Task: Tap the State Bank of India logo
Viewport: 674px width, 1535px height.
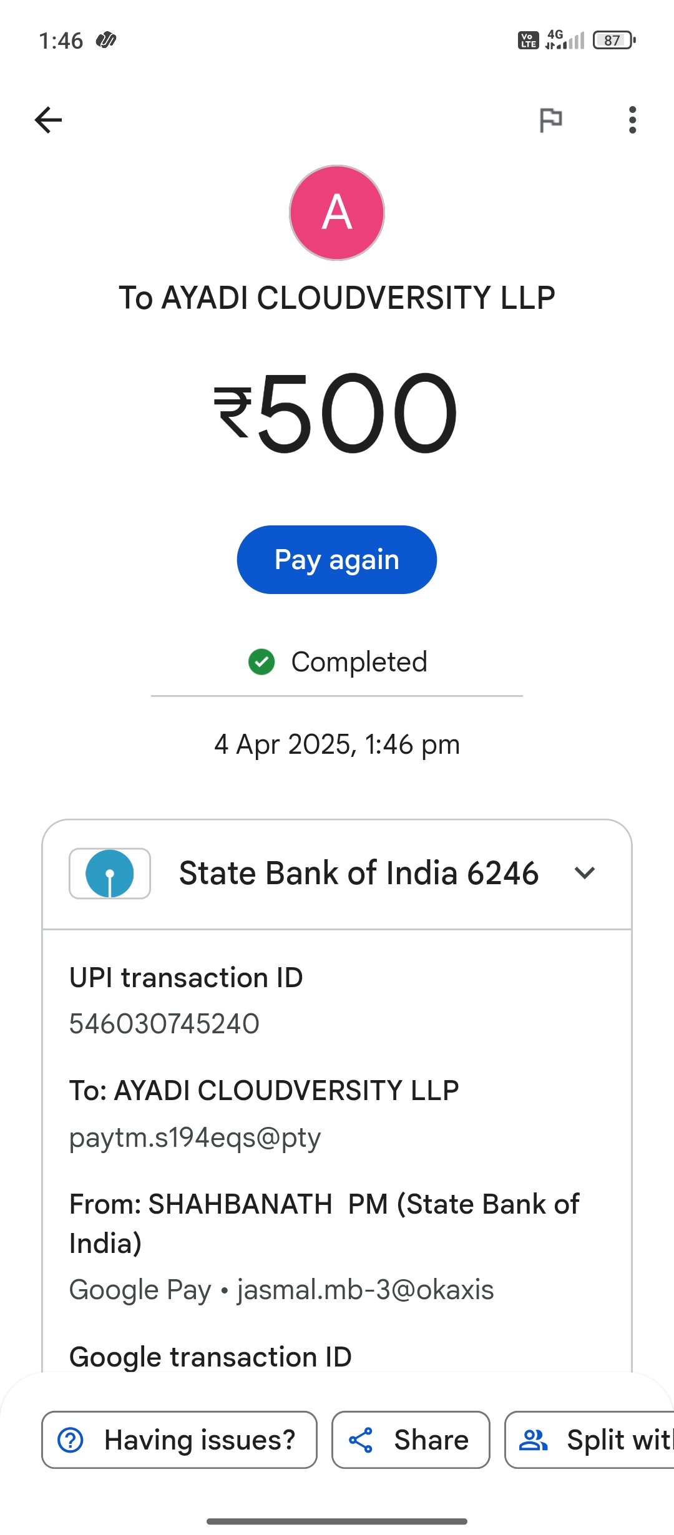Action: pyautogui.click(x=110, y=874)
